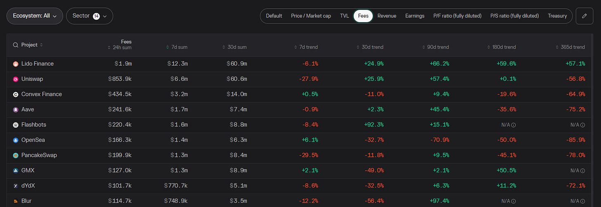Switch to the TVL tab

[344, 16]
